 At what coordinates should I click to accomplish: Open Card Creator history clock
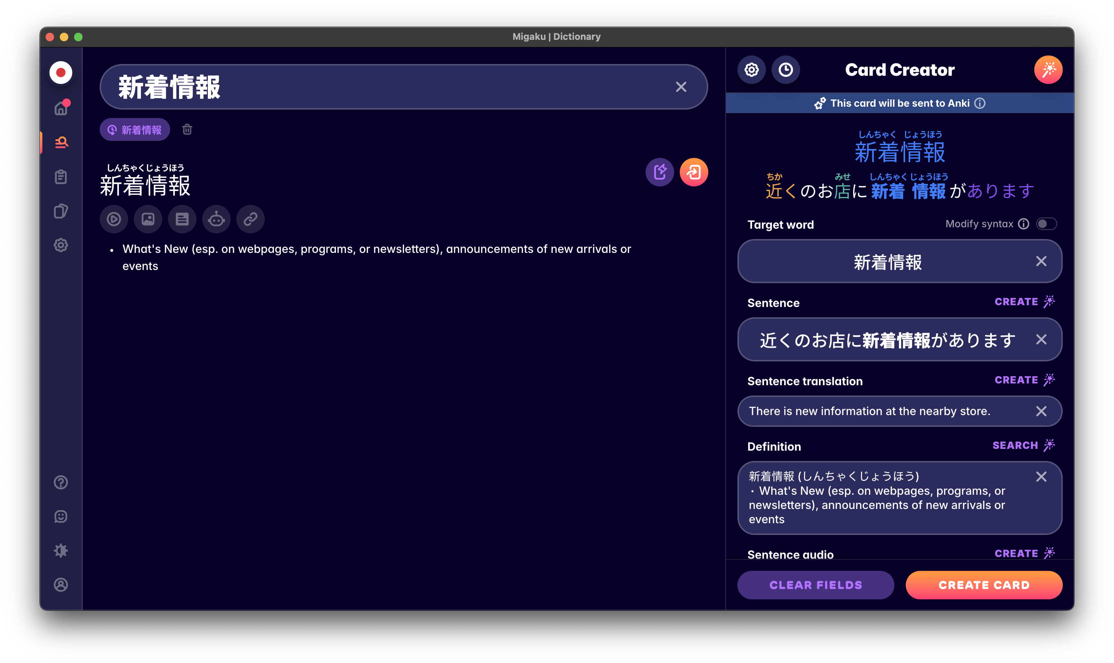point(785,70)
